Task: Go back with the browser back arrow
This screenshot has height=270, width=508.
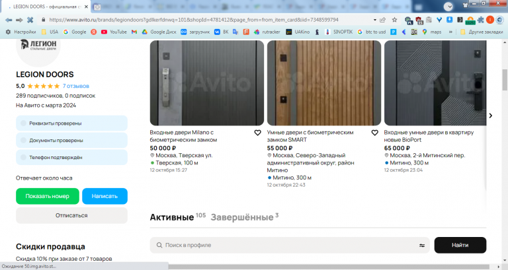Action: (x=9, y=20)
